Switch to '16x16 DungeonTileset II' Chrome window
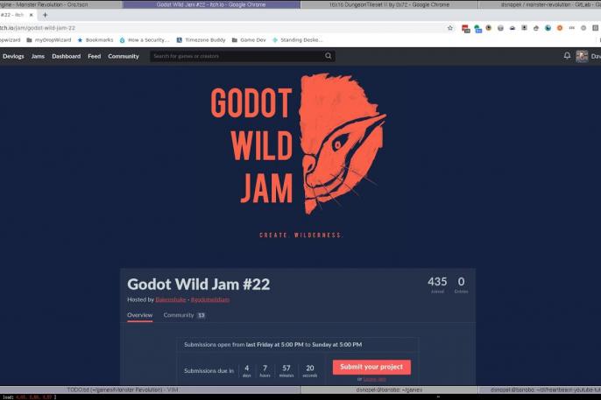Screen dimensions: 601x400 (x=389, y=4)
